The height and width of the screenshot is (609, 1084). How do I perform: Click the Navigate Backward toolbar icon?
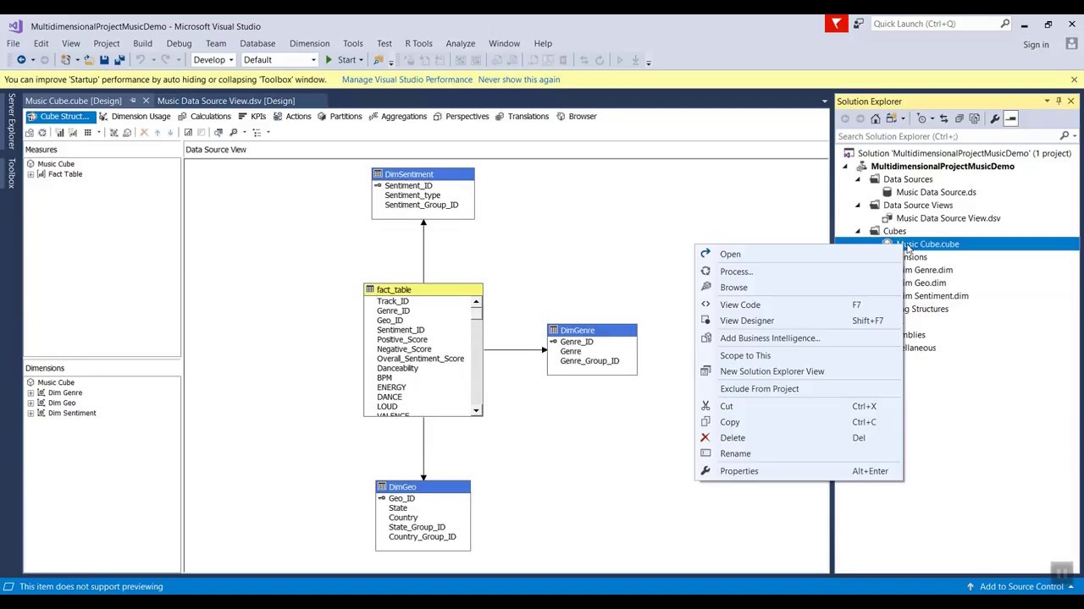[x=21, y=60]
